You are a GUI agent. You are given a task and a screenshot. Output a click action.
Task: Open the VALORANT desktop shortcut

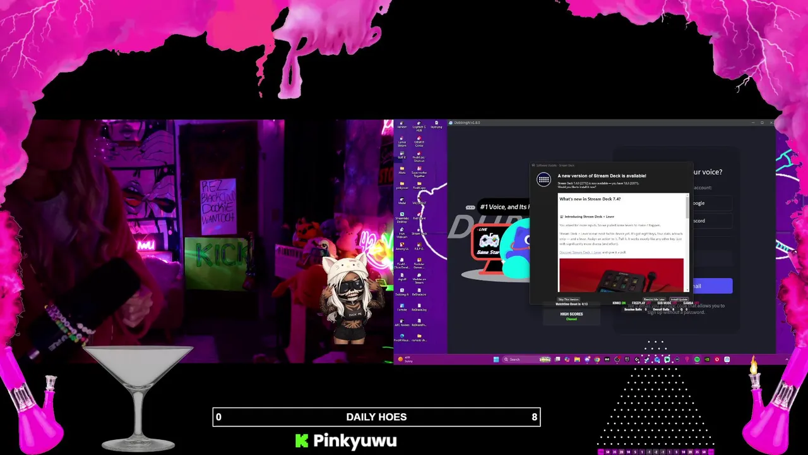[419, 200]
